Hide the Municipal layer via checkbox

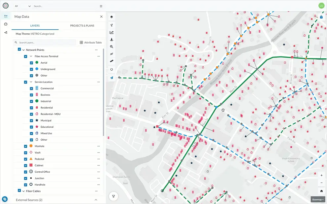[31, 121]
